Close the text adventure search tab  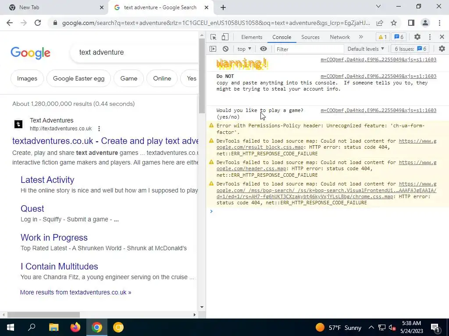tap(207, 7)
